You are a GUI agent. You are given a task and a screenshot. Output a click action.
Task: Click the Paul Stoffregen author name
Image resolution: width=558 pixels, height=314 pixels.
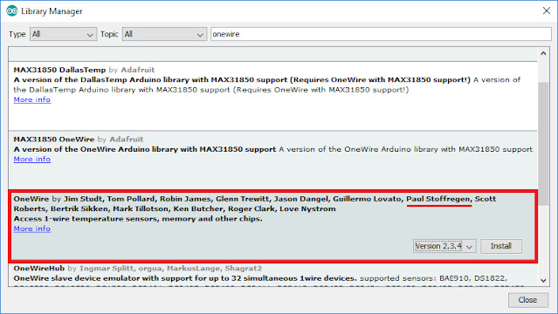point(438,199)
